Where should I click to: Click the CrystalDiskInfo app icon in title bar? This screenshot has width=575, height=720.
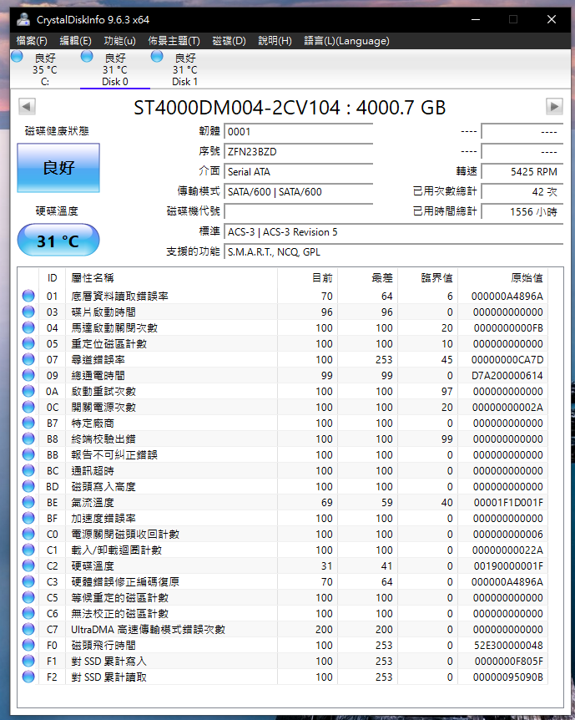23,20
